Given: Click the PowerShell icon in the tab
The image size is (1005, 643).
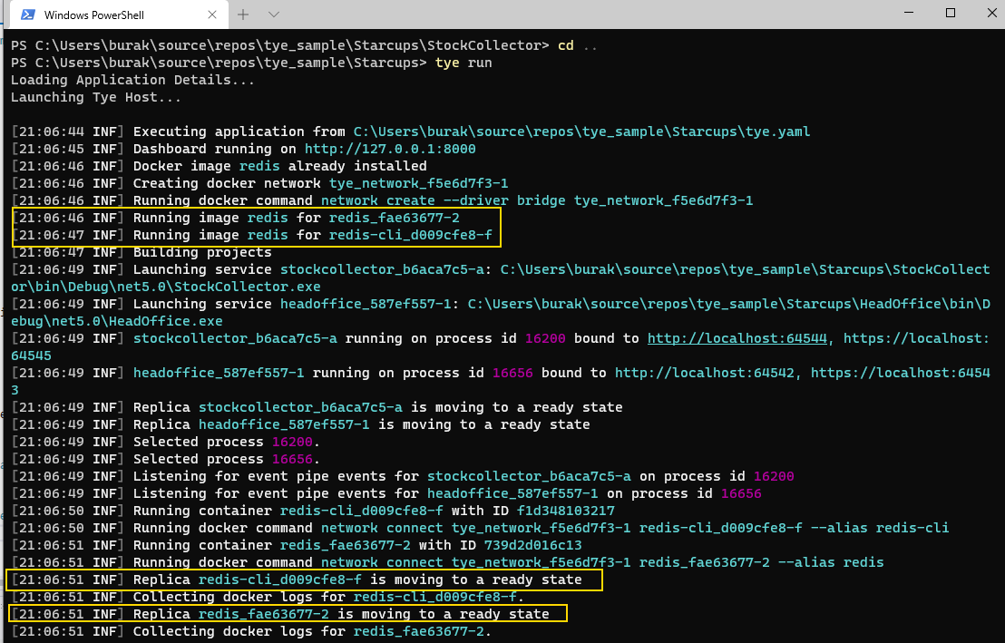Looking at the screenshot, I should pyautogui.click(x=28, y=15).
